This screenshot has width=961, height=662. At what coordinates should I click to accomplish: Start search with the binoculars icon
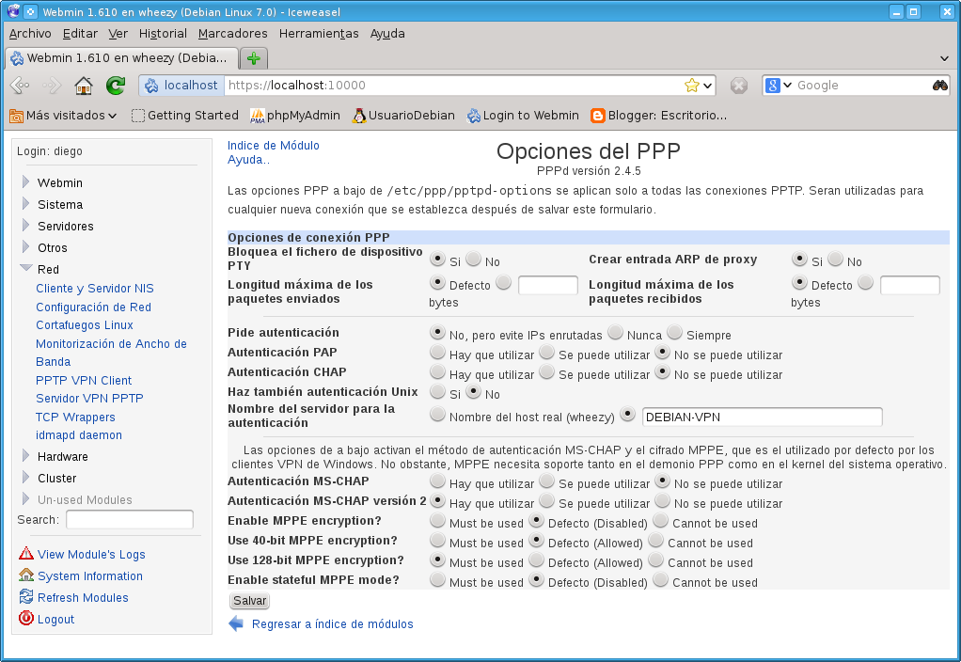tap(939, 86)
